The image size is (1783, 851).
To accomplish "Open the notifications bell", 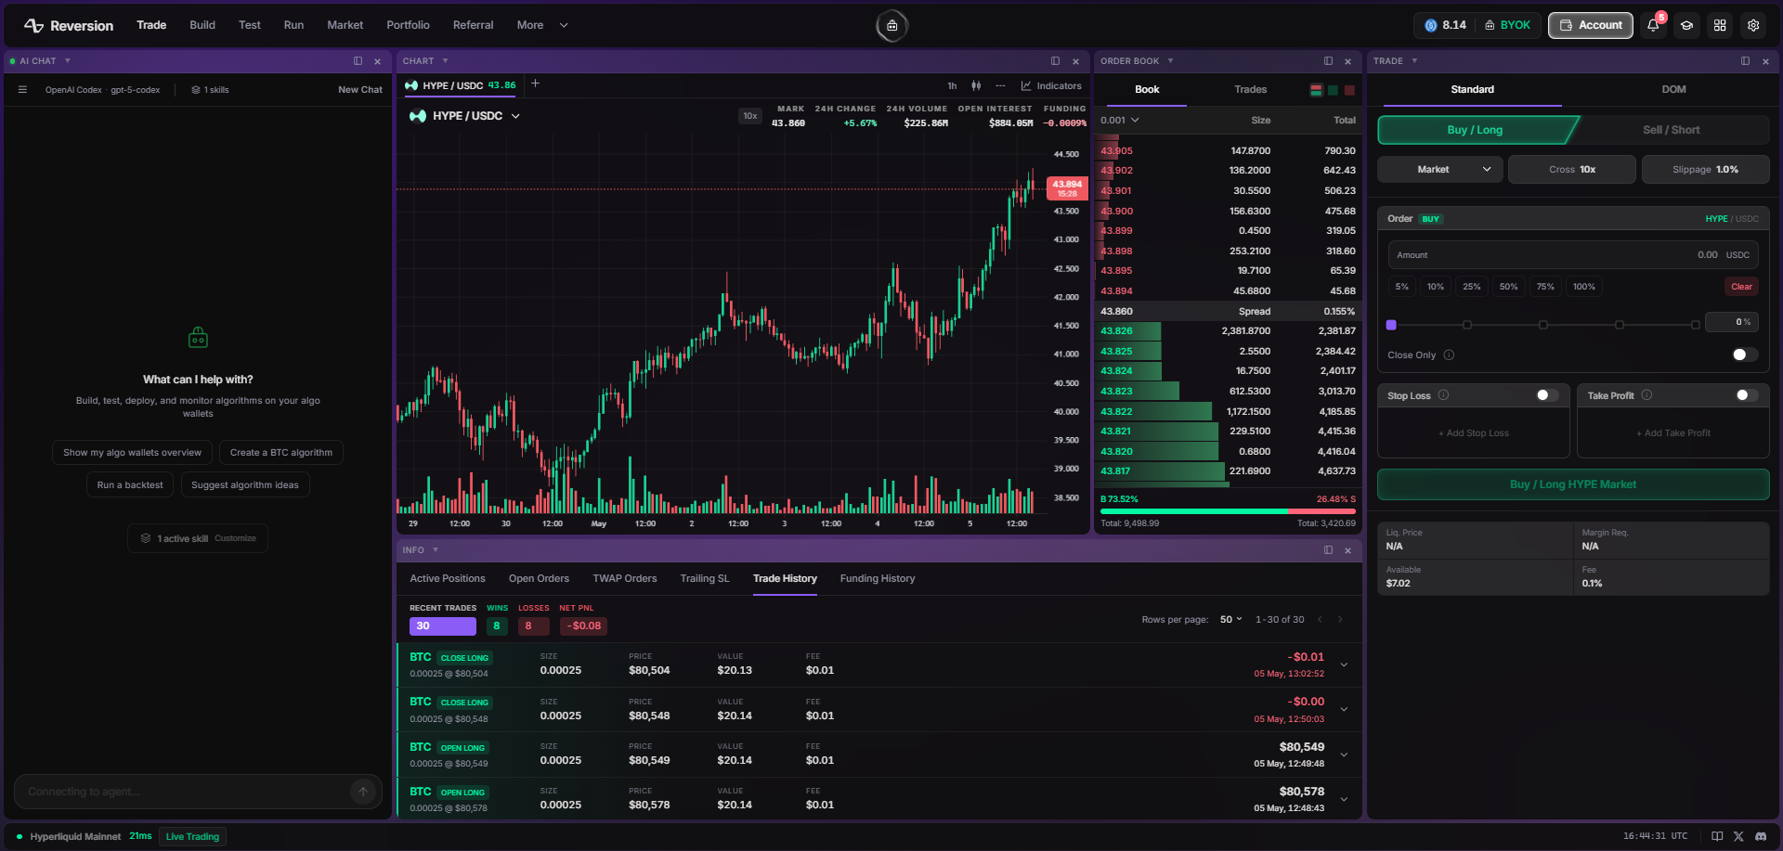I will [x=1653, y=26].
